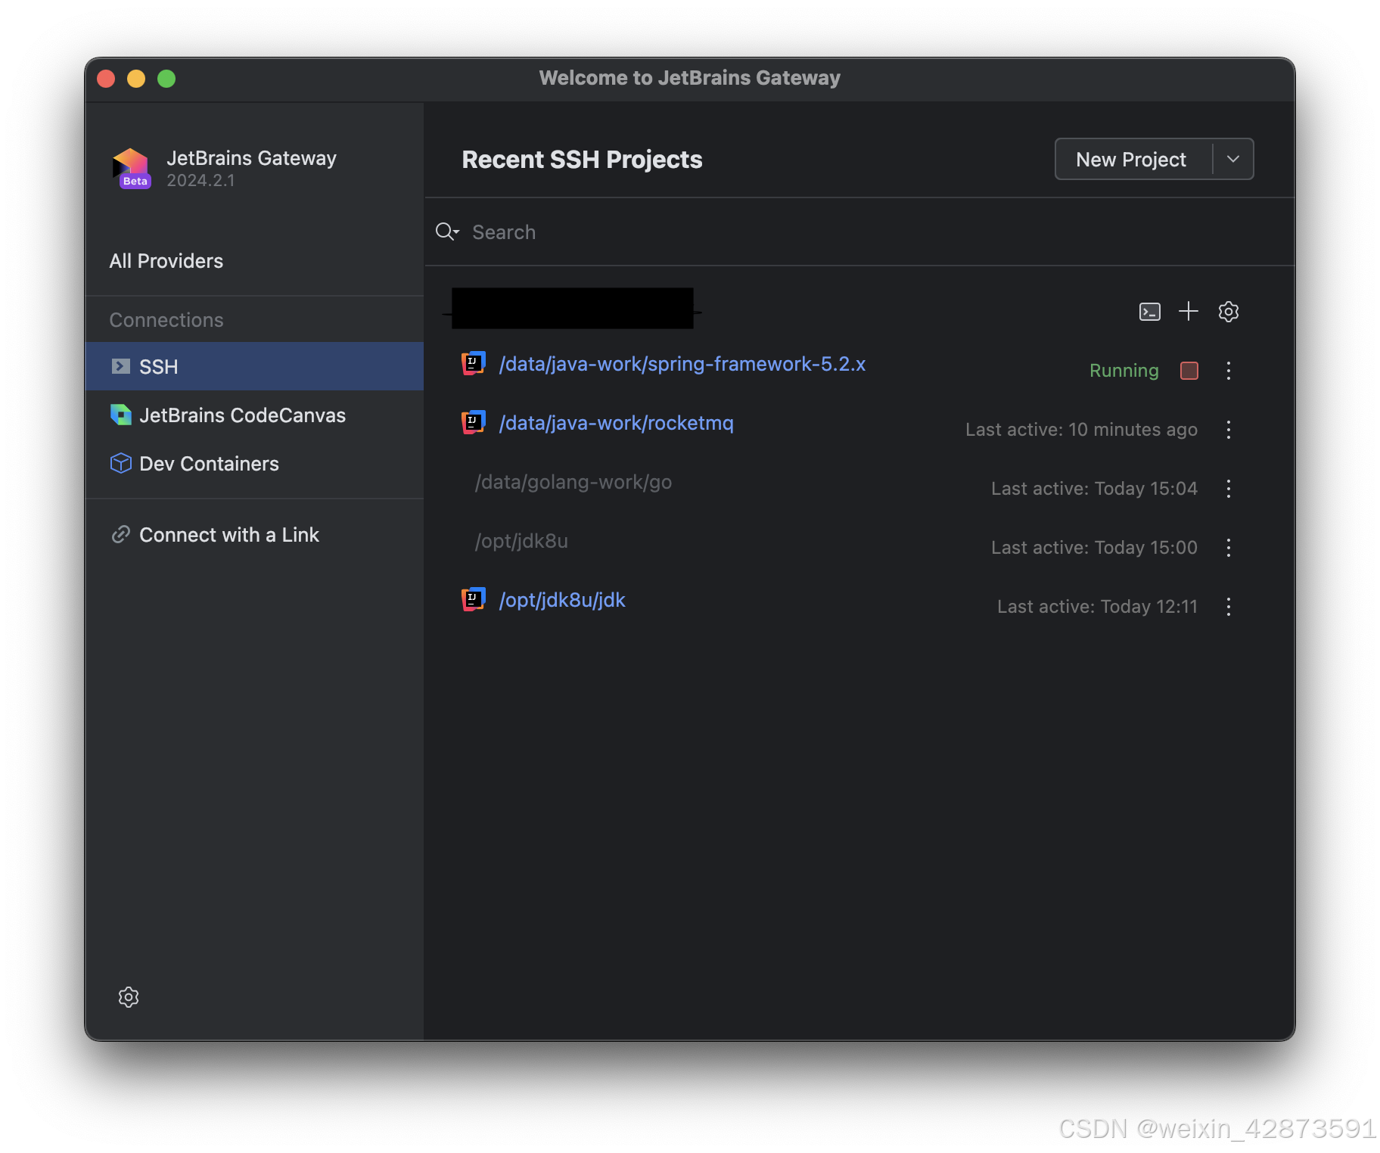1380x1153 pixels.
Task: Open more options for /data/golang-work/go
Action: pyautogui.click(x=1228, y=489)
